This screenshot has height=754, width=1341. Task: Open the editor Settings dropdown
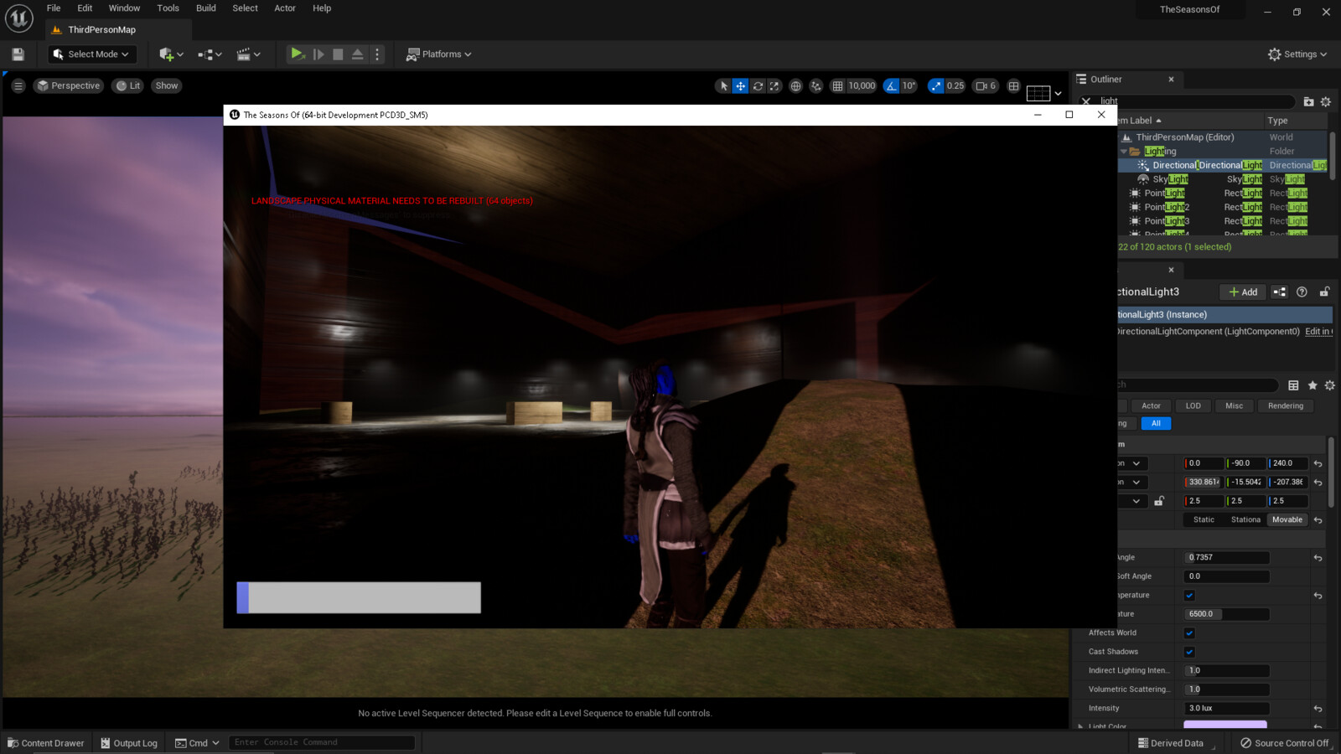click(1297, 54)
